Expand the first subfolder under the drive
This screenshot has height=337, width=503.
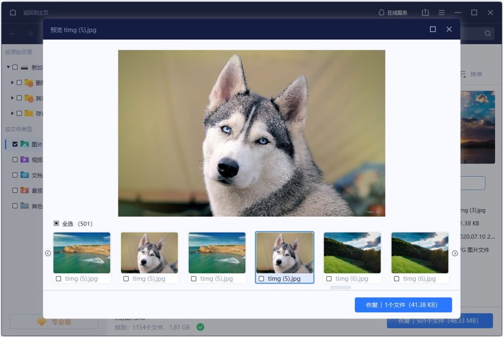click(13, 82)
